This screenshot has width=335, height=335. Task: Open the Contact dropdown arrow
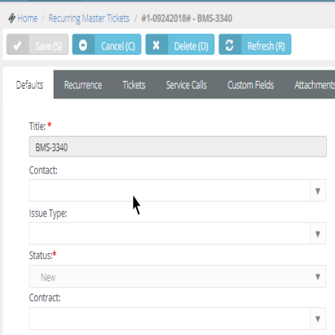[318, 191]
